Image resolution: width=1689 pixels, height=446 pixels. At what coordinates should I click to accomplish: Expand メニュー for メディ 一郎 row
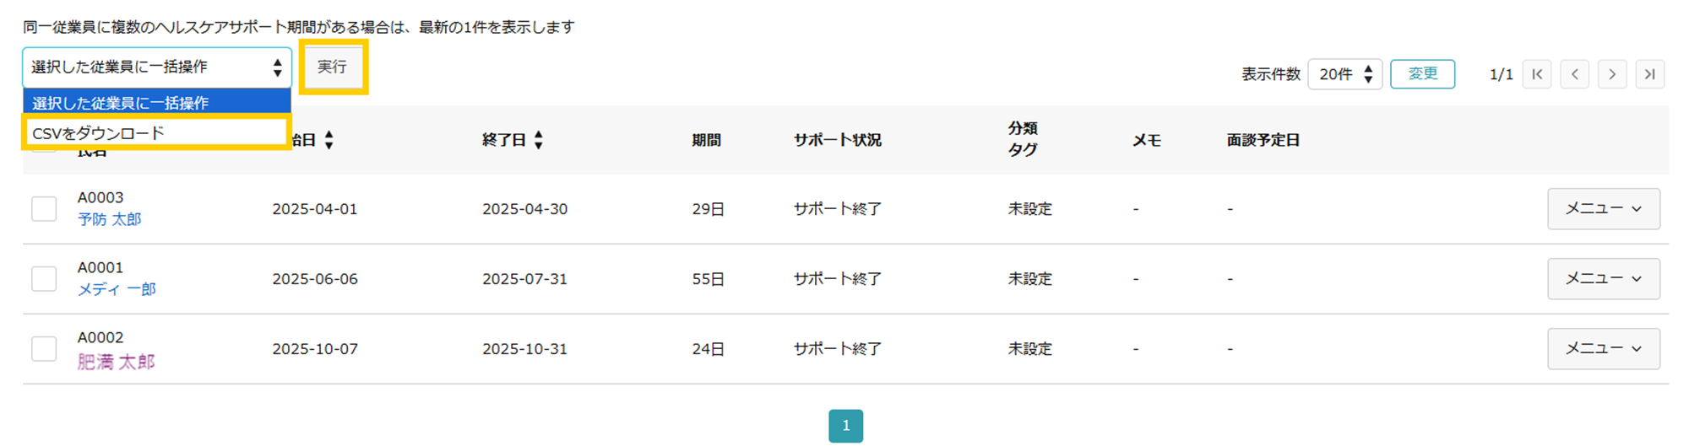pyautogui.click(x=1603, y=278)
